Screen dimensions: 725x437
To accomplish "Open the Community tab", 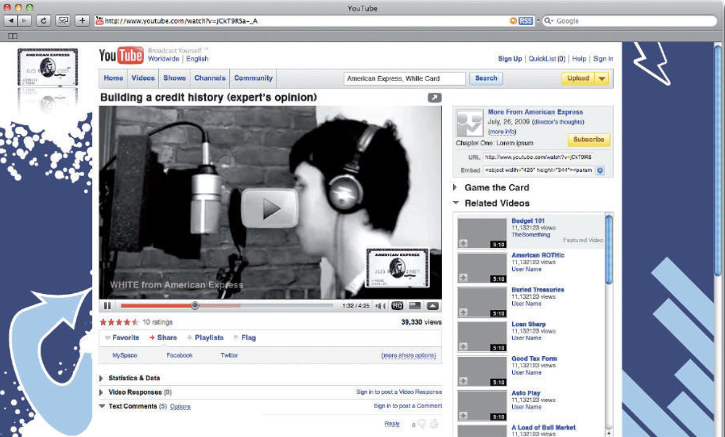I will tap(253, 78).
